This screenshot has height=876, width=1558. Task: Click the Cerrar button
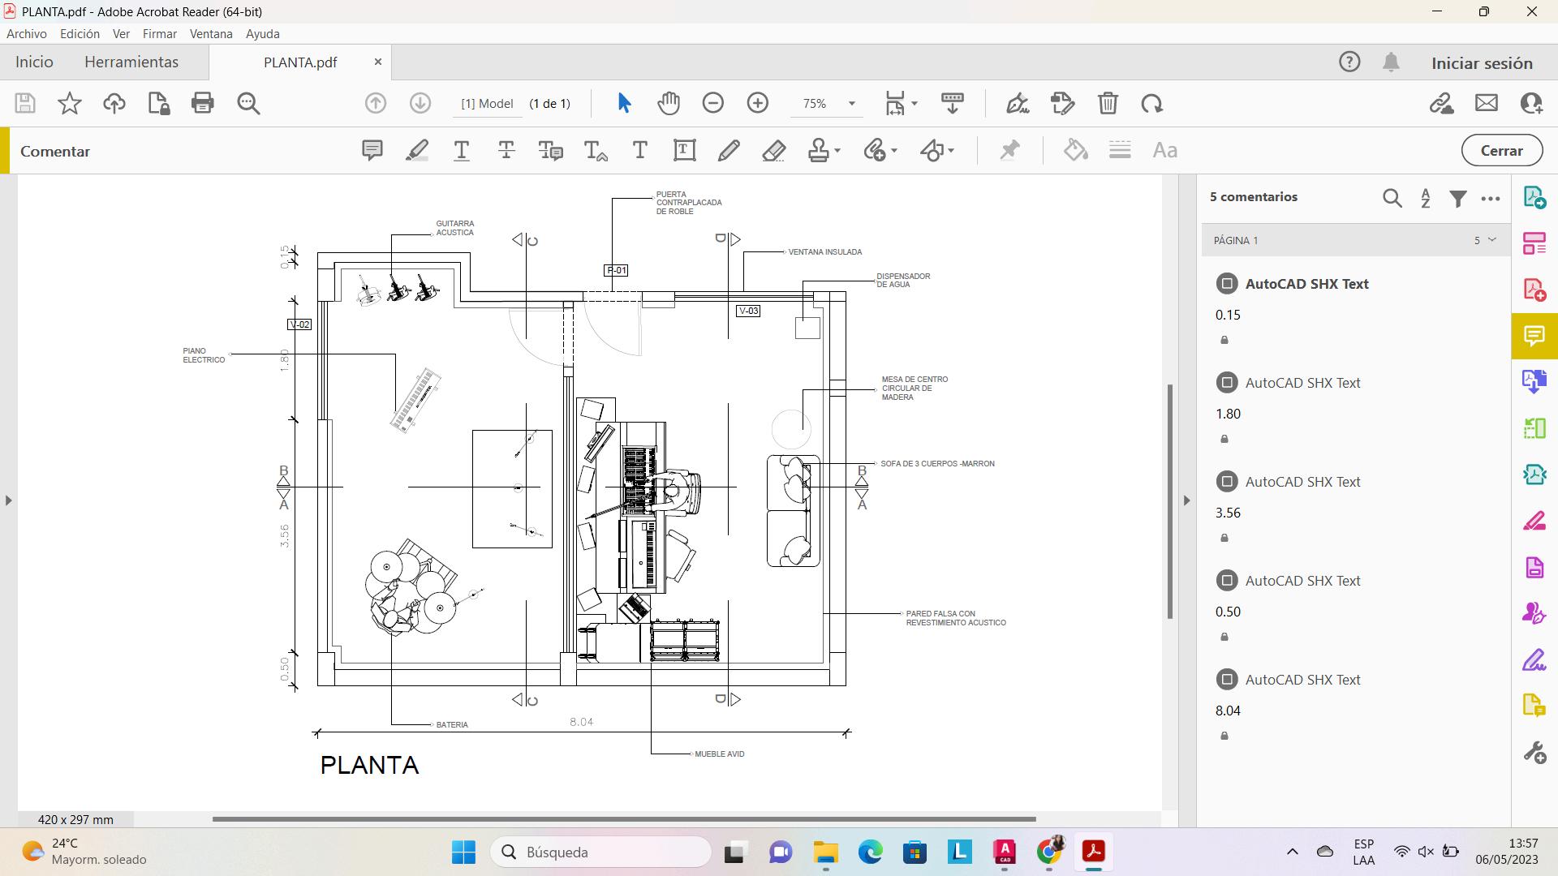coord(1501,151)
